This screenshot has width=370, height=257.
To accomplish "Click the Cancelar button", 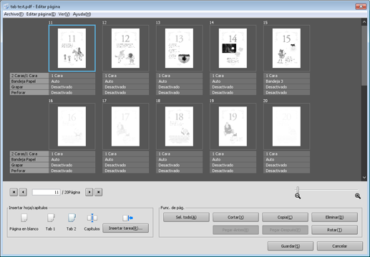I will [340, 246].
